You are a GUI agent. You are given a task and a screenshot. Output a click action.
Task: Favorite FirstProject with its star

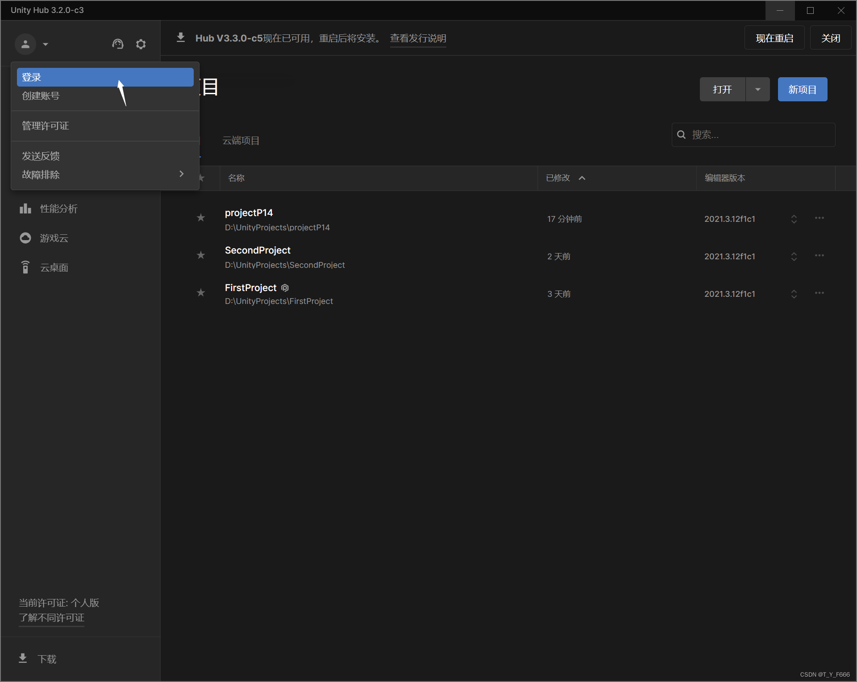click(201, 293)
